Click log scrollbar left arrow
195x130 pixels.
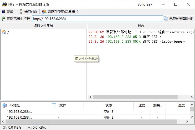(x=90, y=97)
